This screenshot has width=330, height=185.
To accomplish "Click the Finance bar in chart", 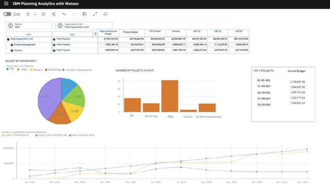I will (189, 111).
